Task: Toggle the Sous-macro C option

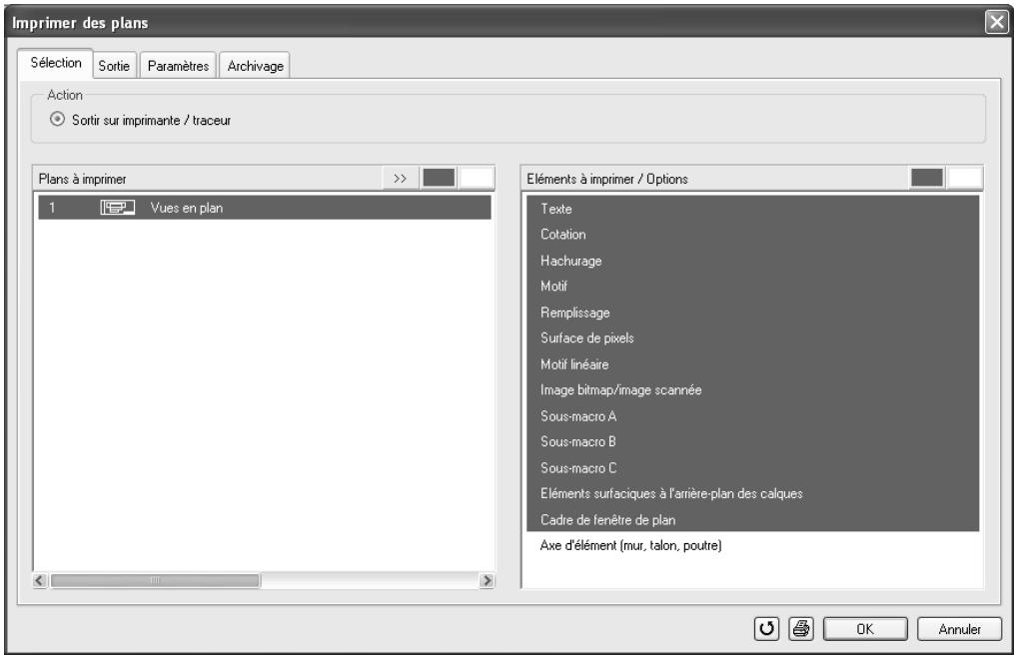Action: (x=752, y=467)
